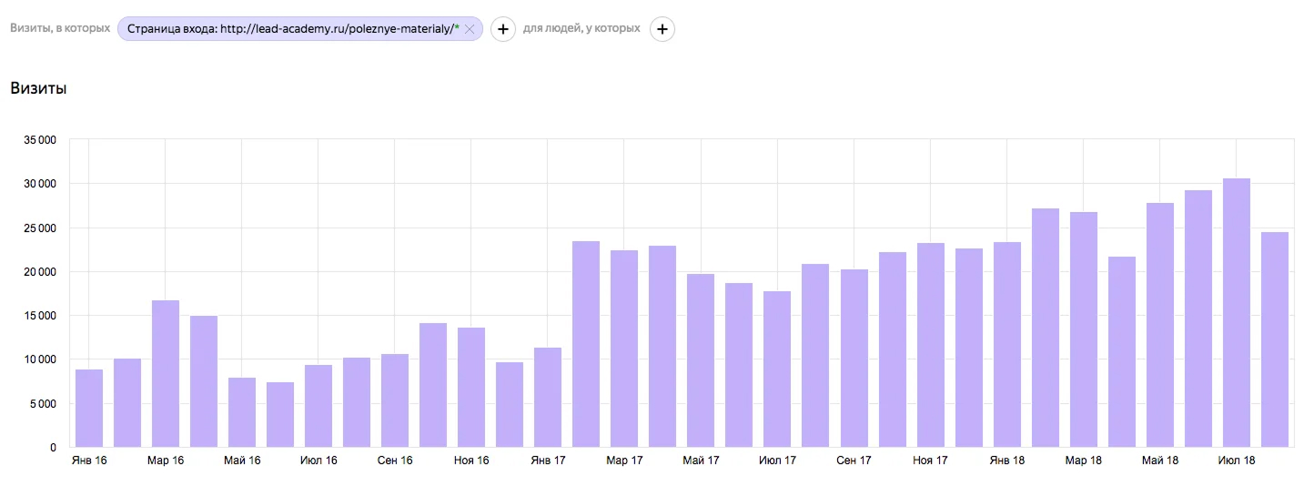Click the 'Сен 16' x-axis label
This screenshot has width=1314, height=486.
point(395,461)
